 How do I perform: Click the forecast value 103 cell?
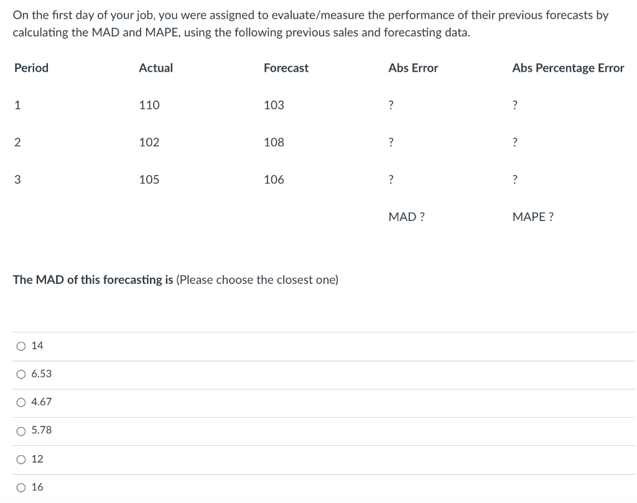tap(274, 105)
